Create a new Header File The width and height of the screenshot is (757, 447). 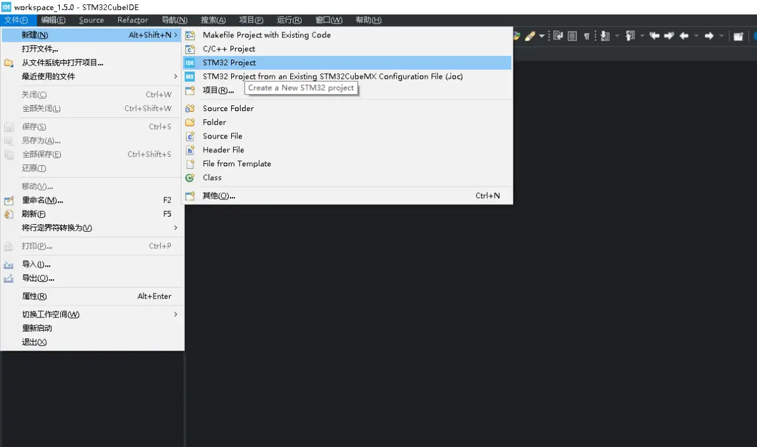coord(347,150)
